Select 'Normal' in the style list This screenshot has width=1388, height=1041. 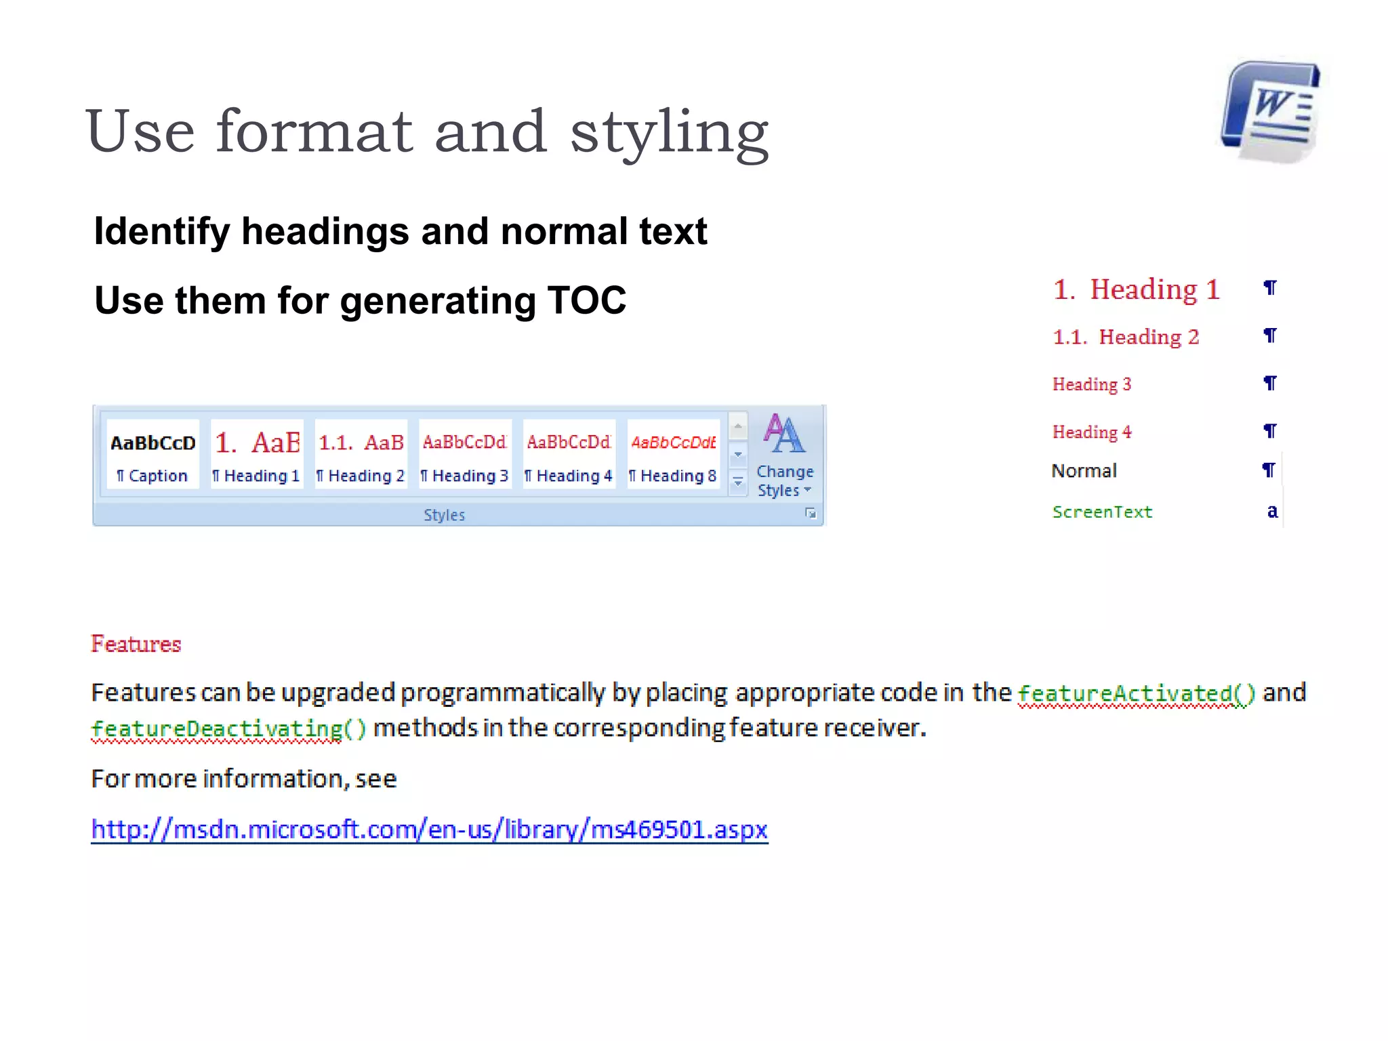point(1084,470)
